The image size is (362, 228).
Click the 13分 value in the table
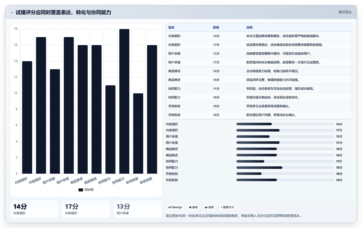coord(216,54)
